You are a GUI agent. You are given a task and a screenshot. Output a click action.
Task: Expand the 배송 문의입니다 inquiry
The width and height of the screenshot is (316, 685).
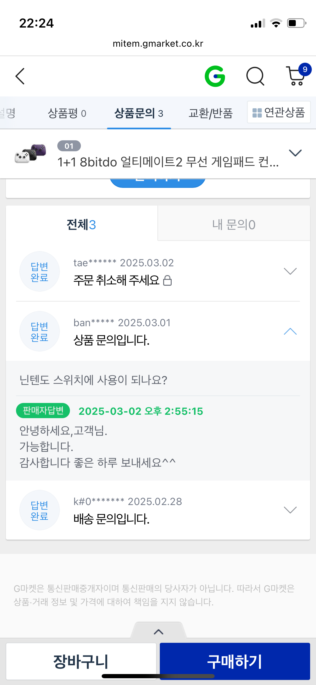(x=290, y=510)
